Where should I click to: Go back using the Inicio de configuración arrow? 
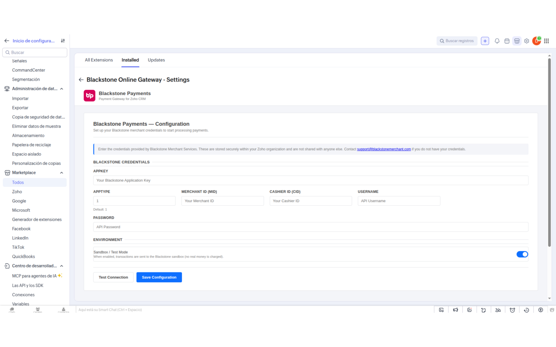pyautogui.click(x=7, y=41)
